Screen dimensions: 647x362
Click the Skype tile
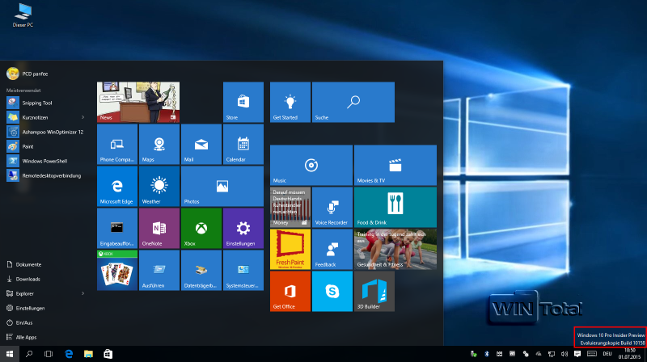pyautogui.click(x=332, y=291)
